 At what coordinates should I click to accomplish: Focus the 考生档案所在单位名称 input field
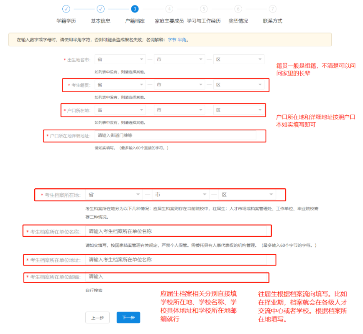(x=176, y=231)
